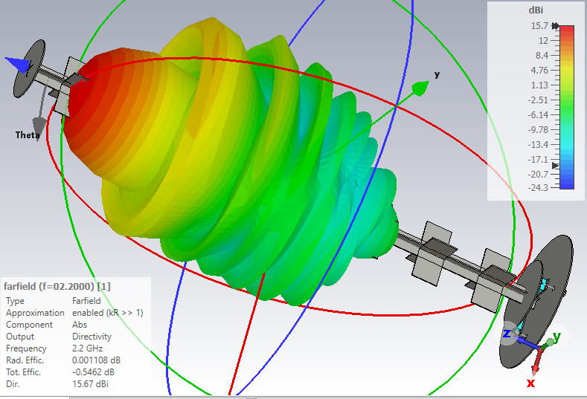Click the '-20.7' legend value
The image size is (587, 399).
tap(538, 175)
